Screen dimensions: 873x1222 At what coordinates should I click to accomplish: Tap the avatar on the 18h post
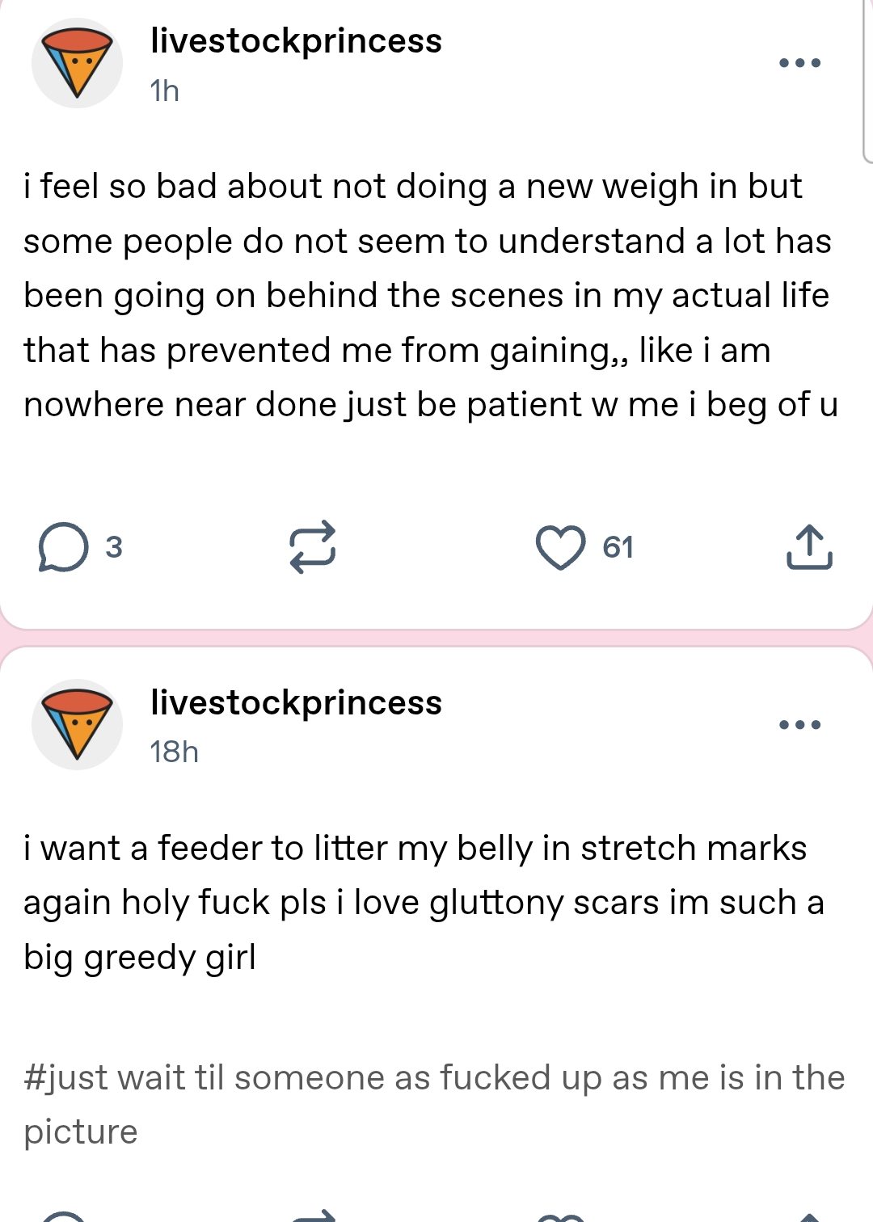77,725
